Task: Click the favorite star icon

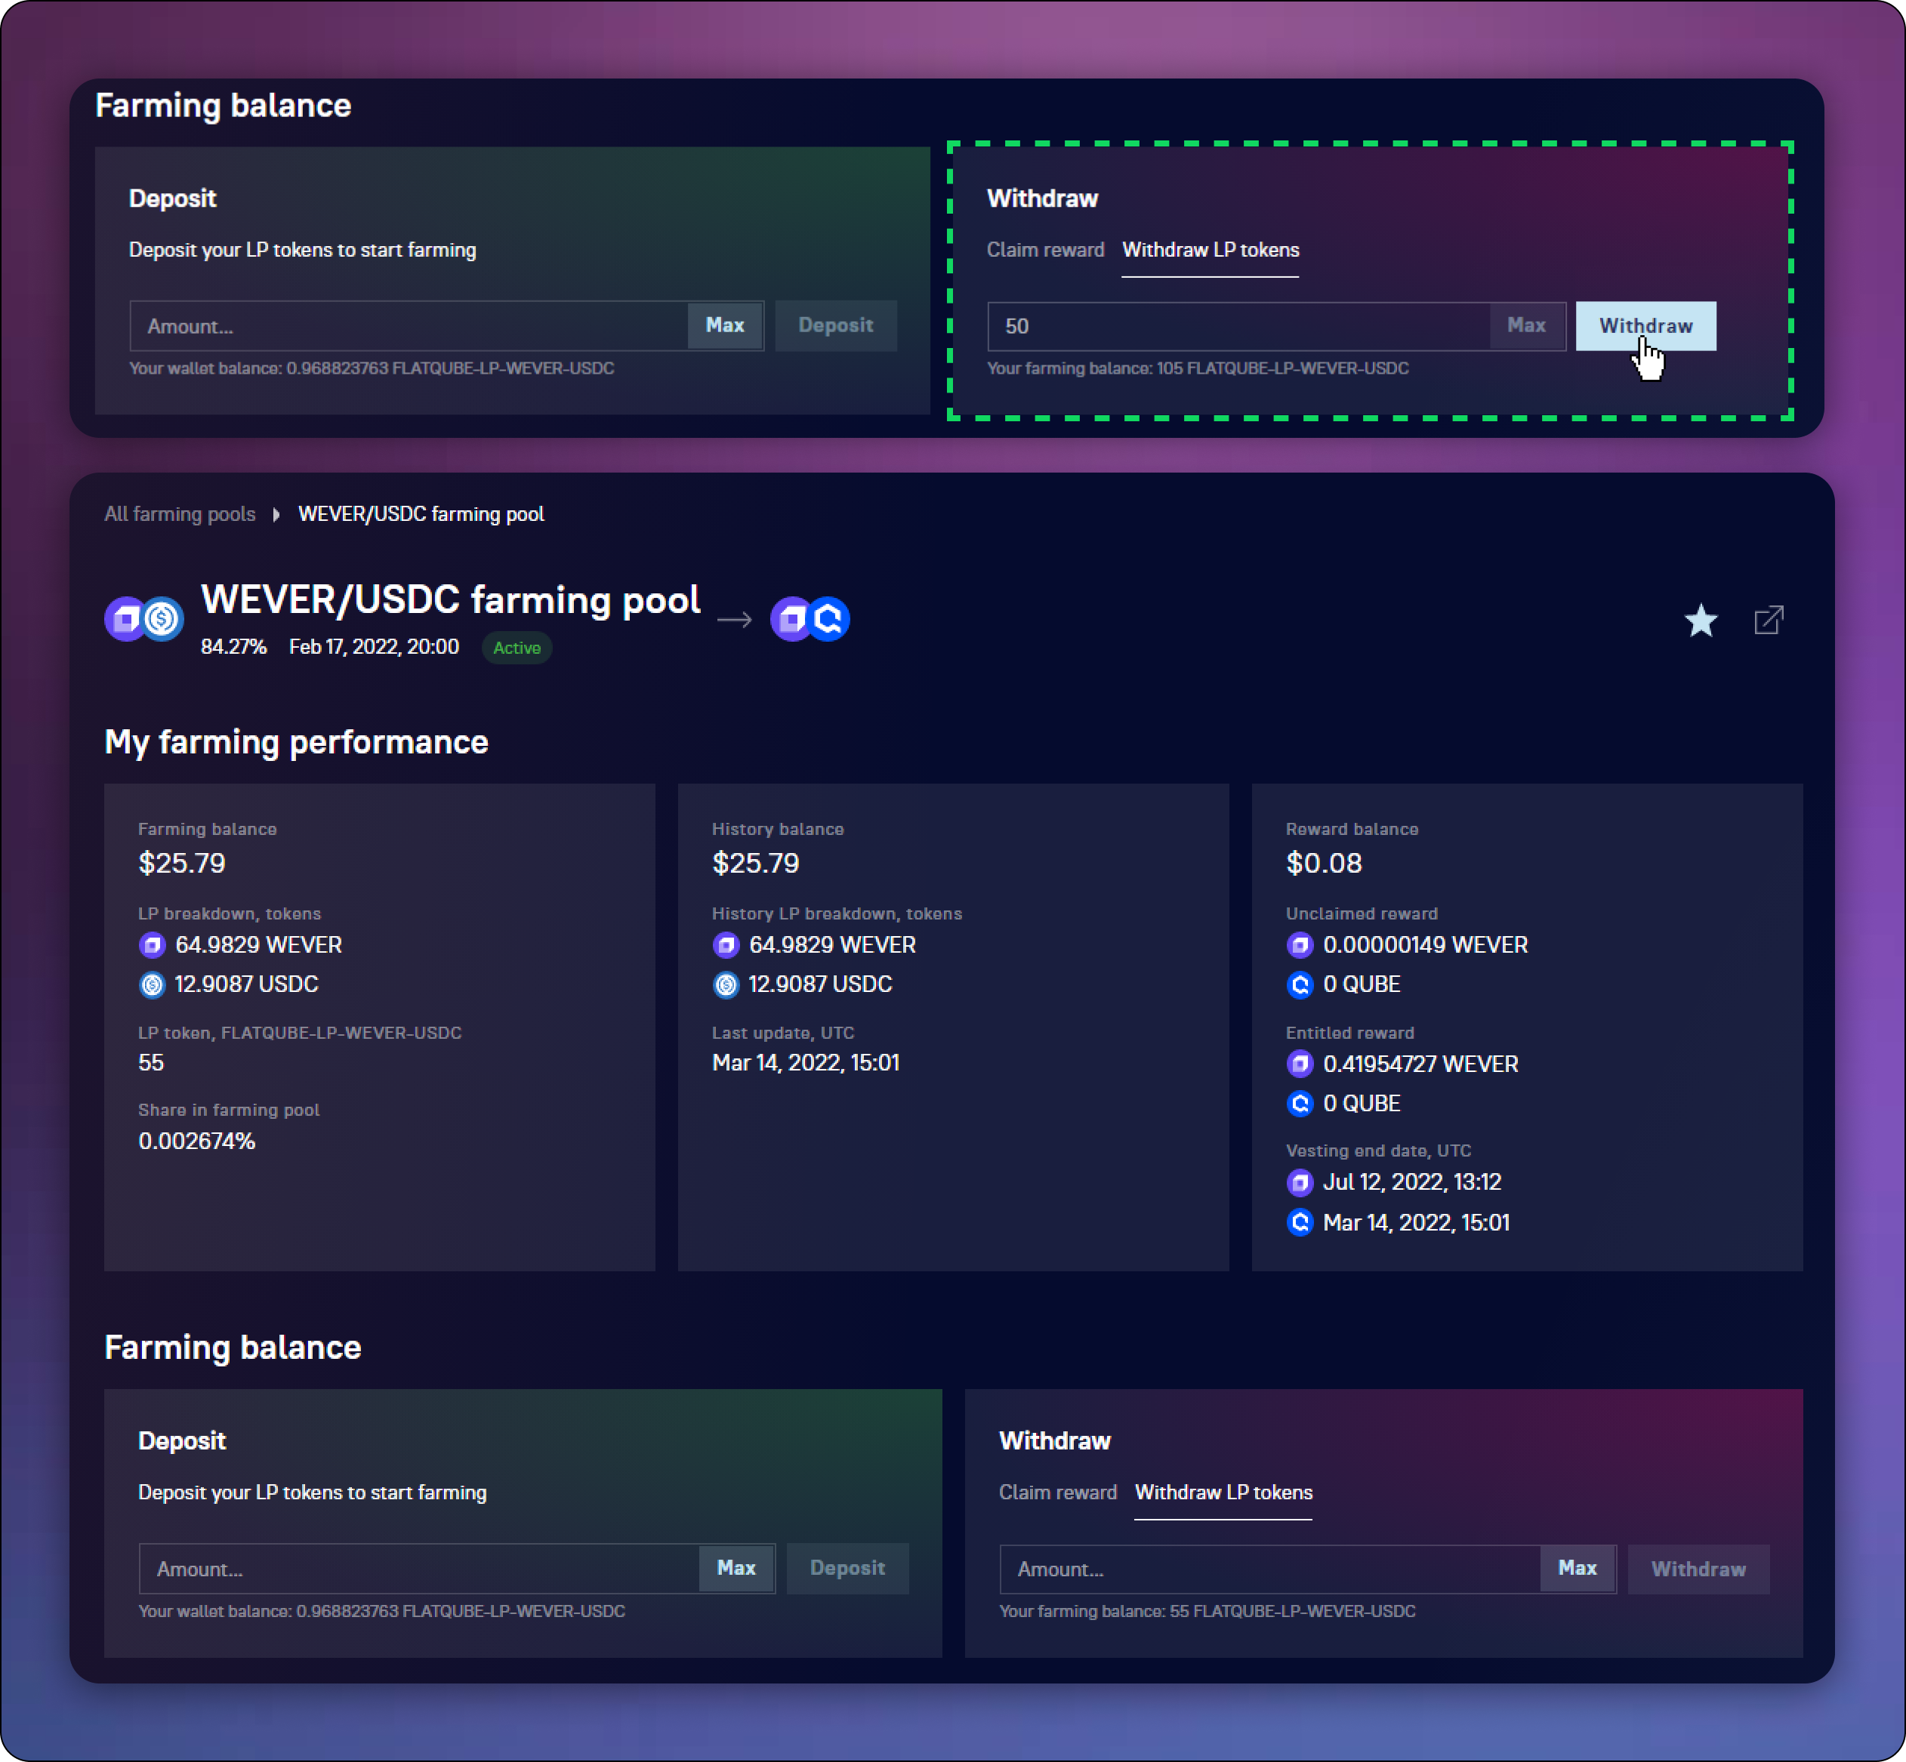Action: point(1700,621)
